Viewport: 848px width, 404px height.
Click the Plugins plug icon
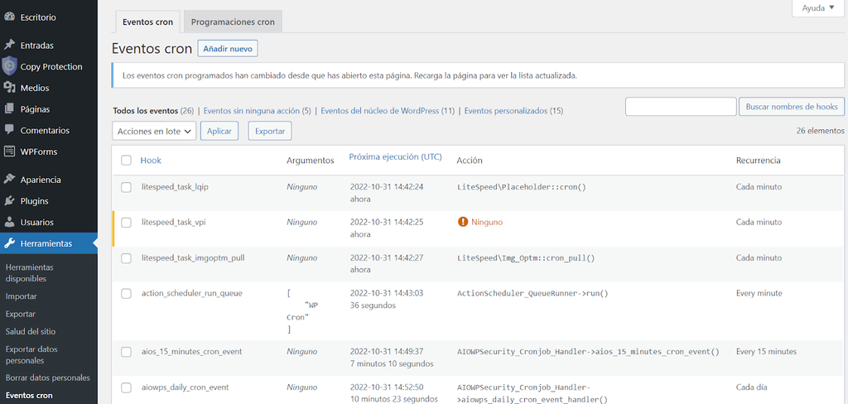(x=10, y=201)
